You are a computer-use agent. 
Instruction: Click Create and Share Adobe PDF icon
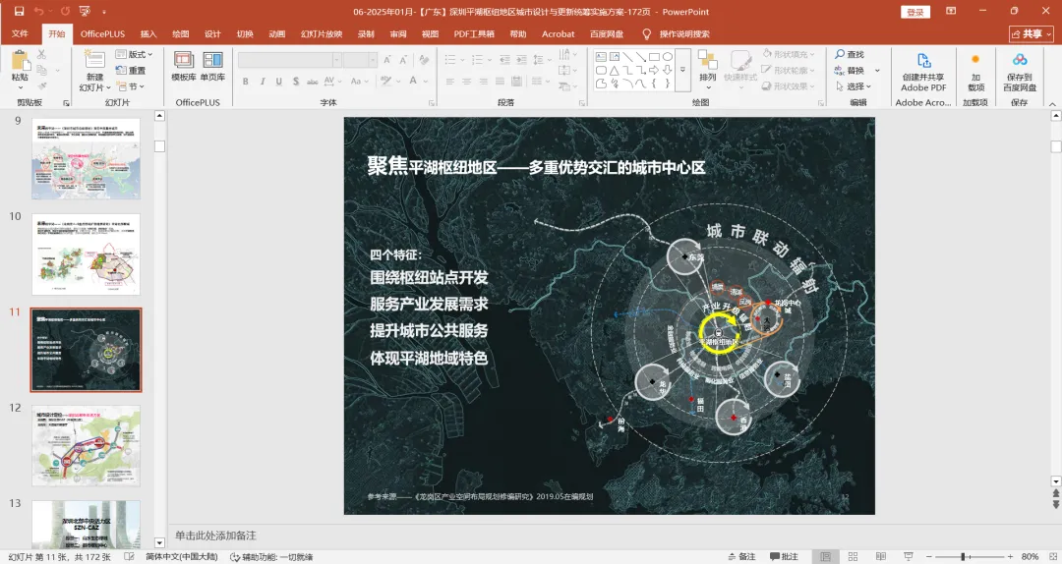click(x=923, y=60)
